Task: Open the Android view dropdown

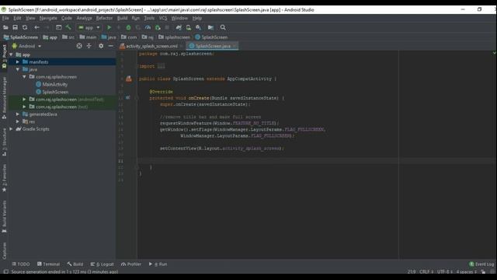Action: coord(26,46)
